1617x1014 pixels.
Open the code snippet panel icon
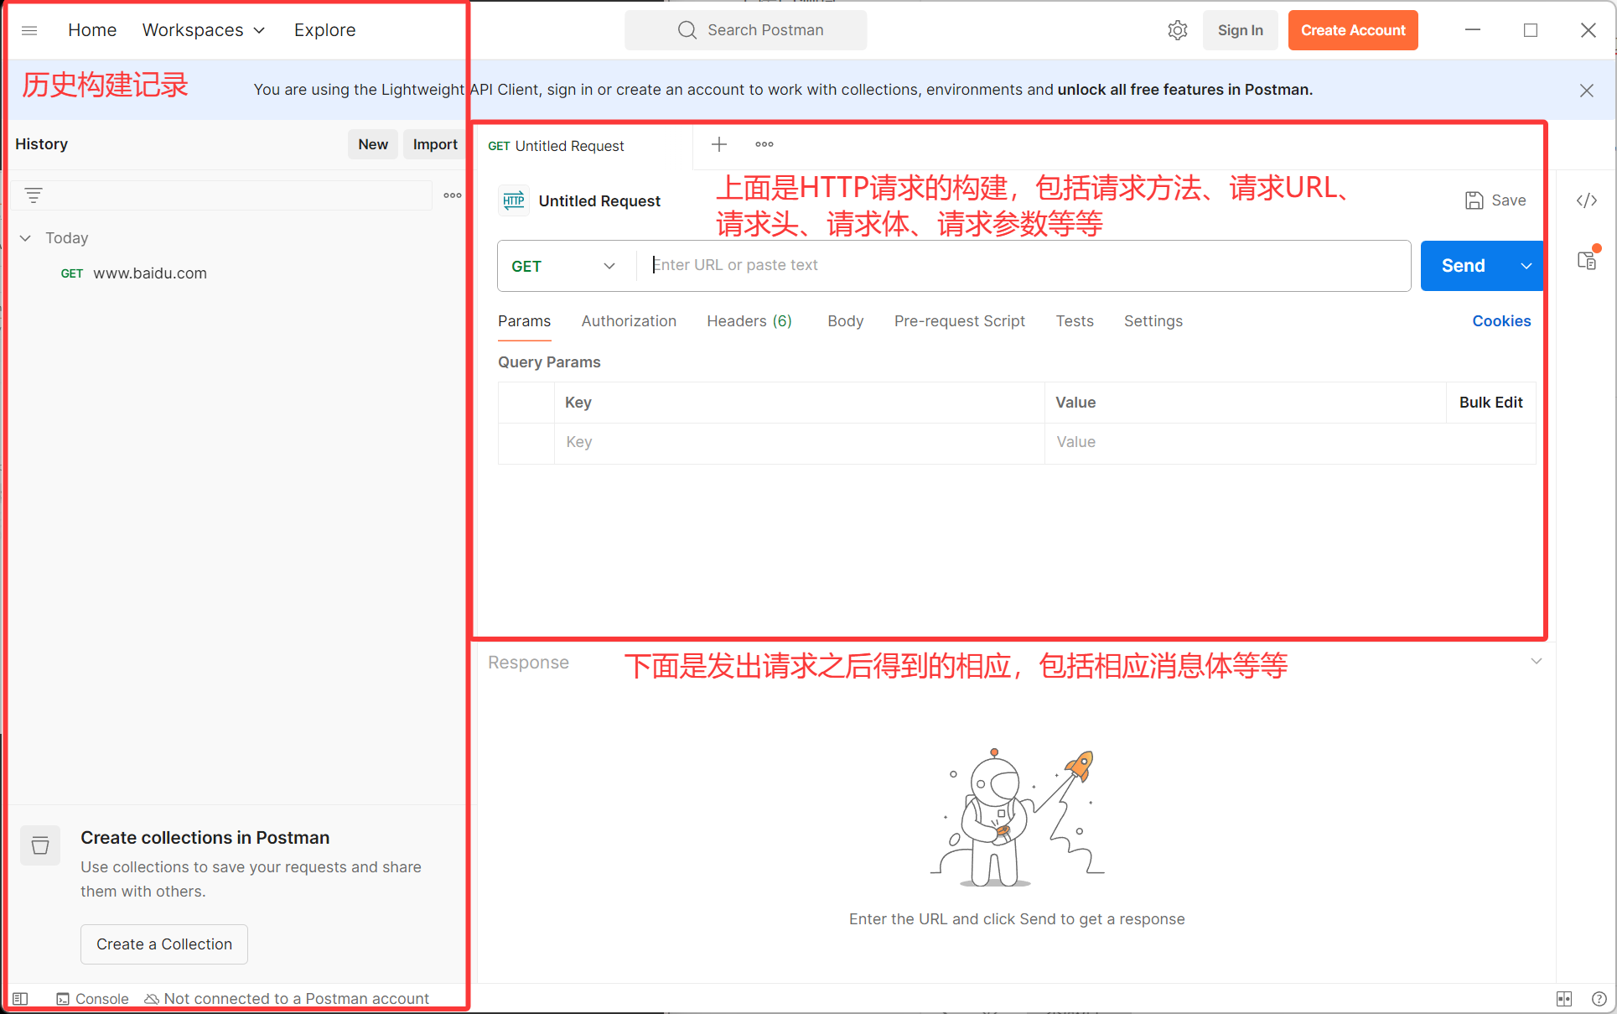[x=1586, y=200]
